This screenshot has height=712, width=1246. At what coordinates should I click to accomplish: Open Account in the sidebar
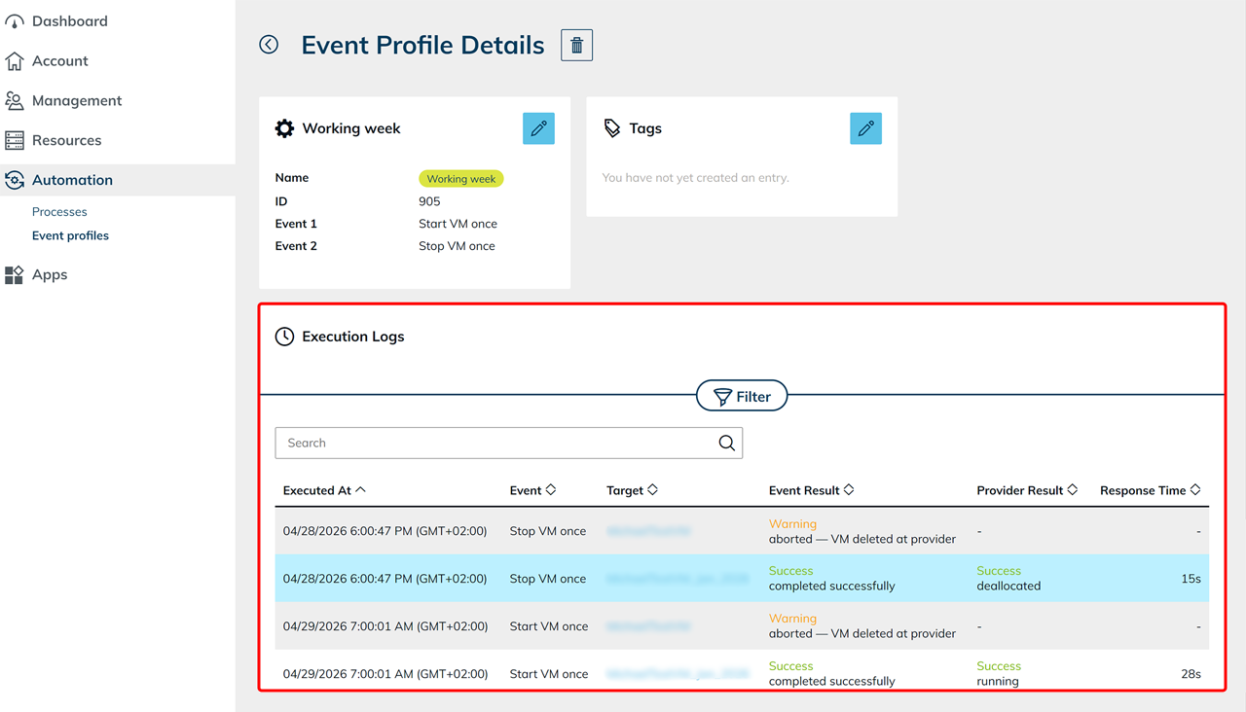60,61
